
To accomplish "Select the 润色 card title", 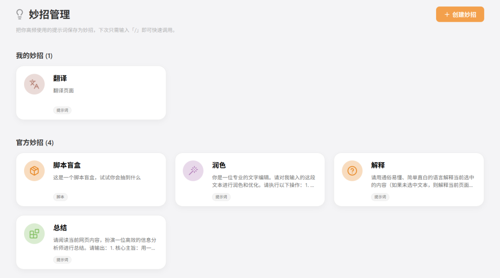I will click(x=219, y=165).
